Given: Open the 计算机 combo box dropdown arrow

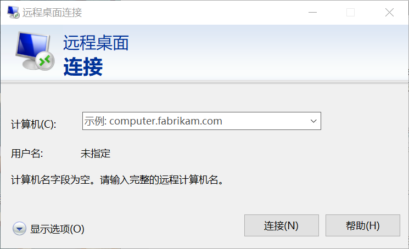Looking at the screenshot, I should [x=313, y=121].
